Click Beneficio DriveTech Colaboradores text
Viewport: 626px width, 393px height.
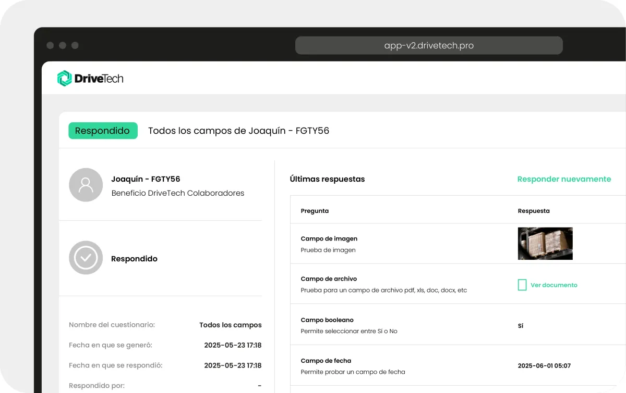click(x=178, y=193)
